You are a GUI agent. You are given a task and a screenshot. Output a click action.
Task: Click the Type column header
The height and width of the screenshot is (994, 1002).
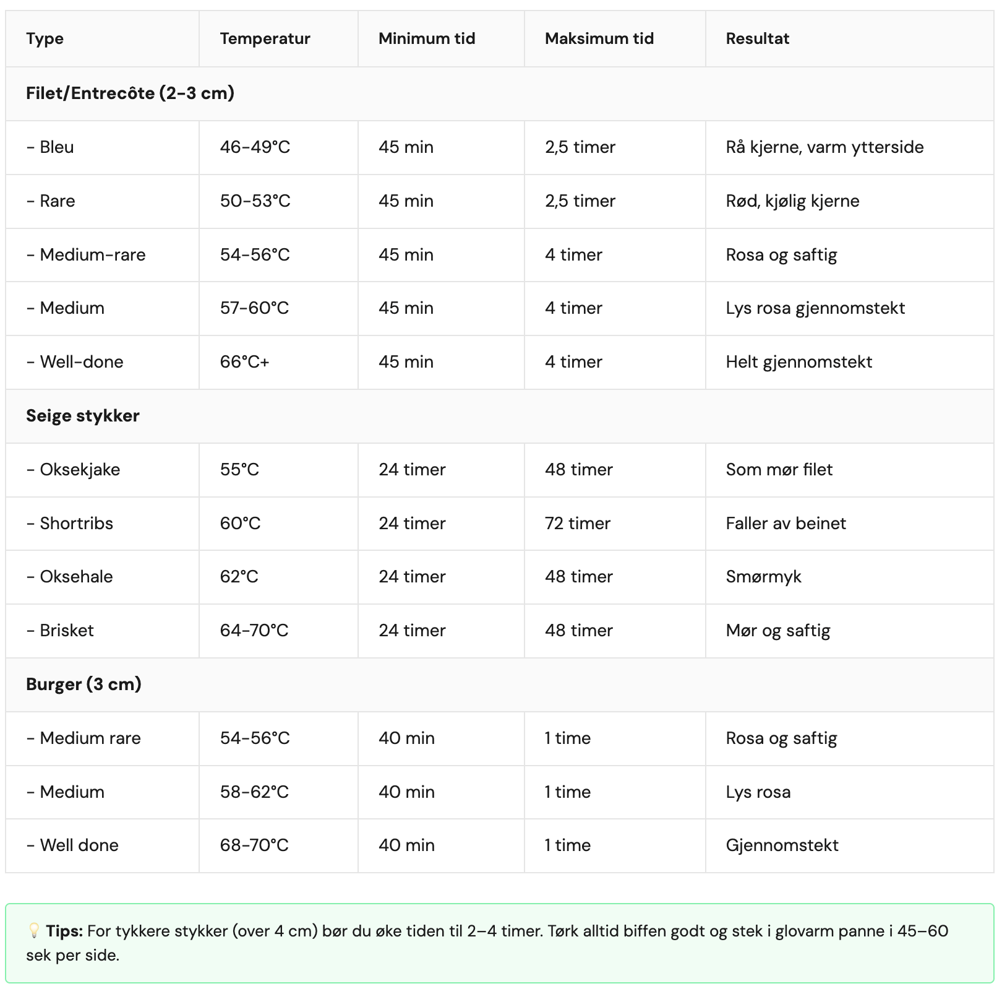click(x=45, y=38)
